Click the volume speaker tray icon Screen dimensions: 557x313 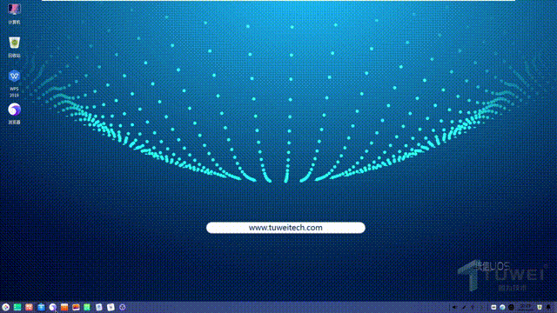[x=454, y=307]
